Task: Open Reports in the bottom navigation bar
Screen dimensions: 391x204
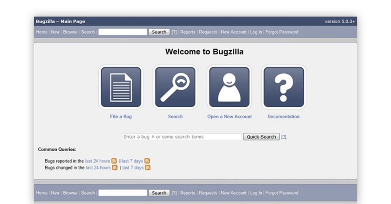Action: click(188, 193)
